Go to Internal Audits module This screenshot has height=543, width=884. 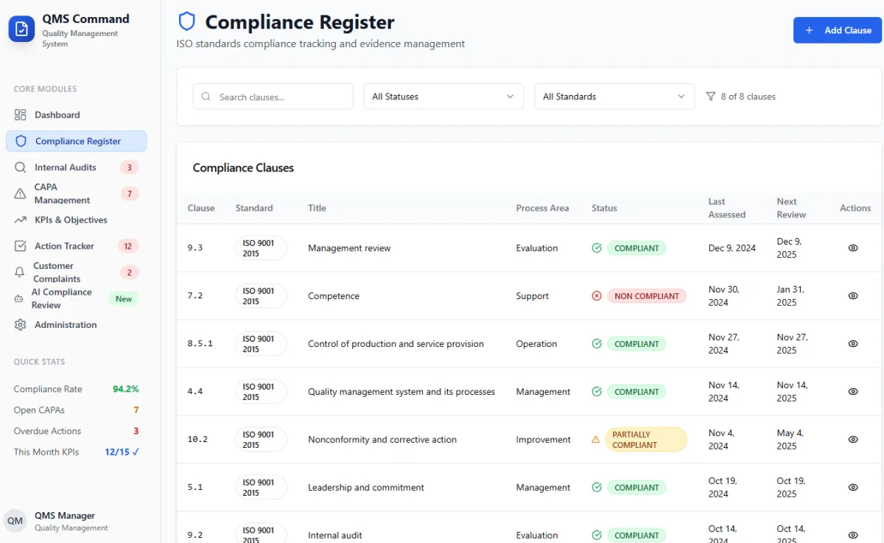coord(65,167)
